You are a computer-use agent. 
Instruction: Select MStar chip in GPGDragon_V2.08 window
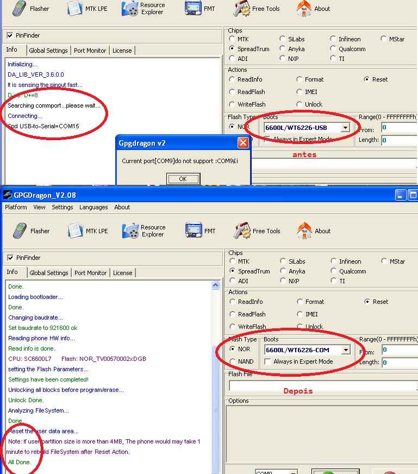click(x=384, y=261)
